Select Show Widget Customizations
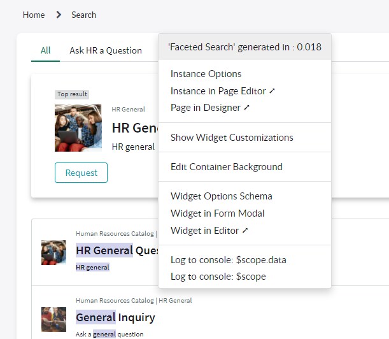This screenshot has width=389, height=339. coord(232,138)
